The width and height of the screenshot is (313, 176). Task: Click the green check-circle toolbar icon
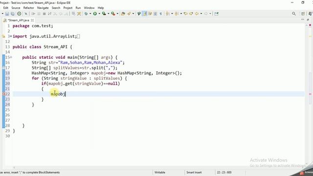click(x=19, y=14)
